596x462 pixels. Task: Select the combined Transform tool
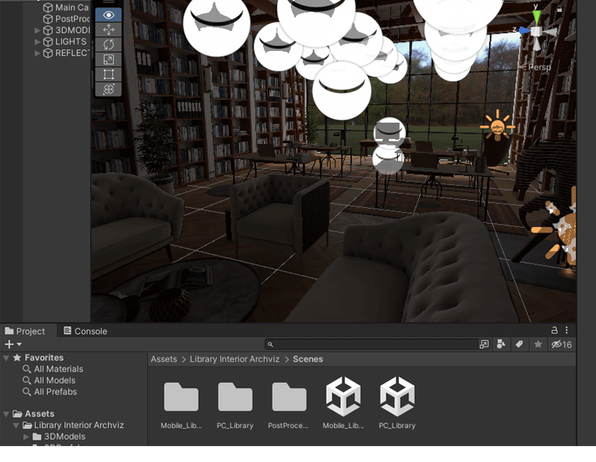tap(109, 89)
